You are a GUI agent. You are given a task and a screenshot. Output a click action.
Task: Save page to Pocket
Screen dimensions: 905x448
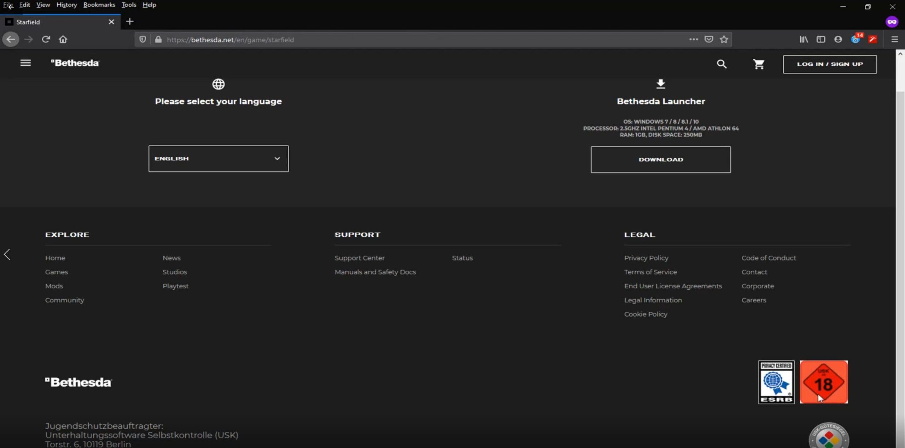point(709,39)
